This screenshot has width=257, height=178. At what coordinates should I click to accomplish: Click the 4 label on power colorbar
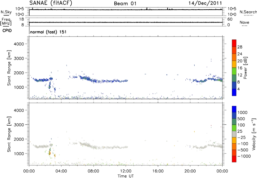(238, 89)
